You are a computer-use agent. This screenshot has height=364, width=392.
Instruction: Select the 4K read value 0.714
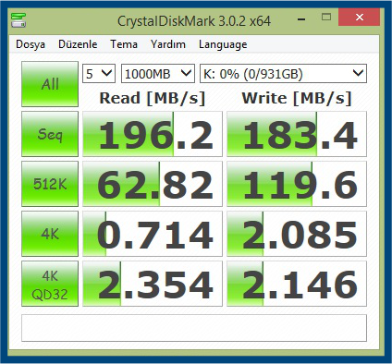coord(153,234)
